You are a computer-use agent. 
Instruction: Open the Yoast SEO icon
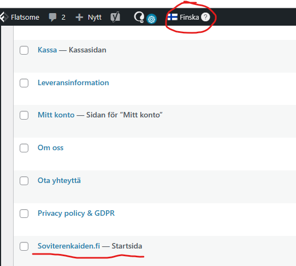click(115, 17)
